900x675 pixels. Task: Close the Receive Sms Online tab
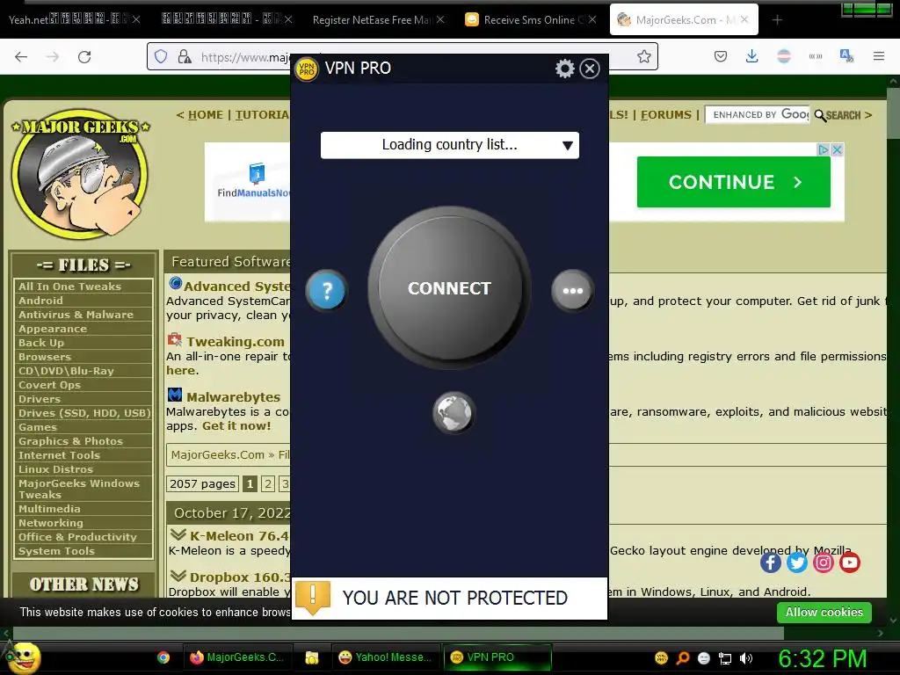tap(592, 19)
